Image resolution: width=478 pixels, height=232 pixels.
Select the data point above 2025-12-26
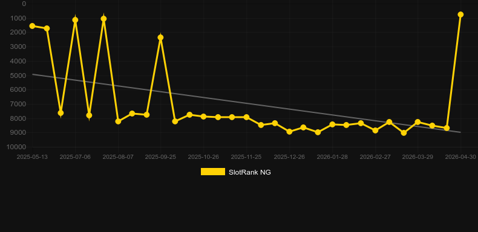290,132
